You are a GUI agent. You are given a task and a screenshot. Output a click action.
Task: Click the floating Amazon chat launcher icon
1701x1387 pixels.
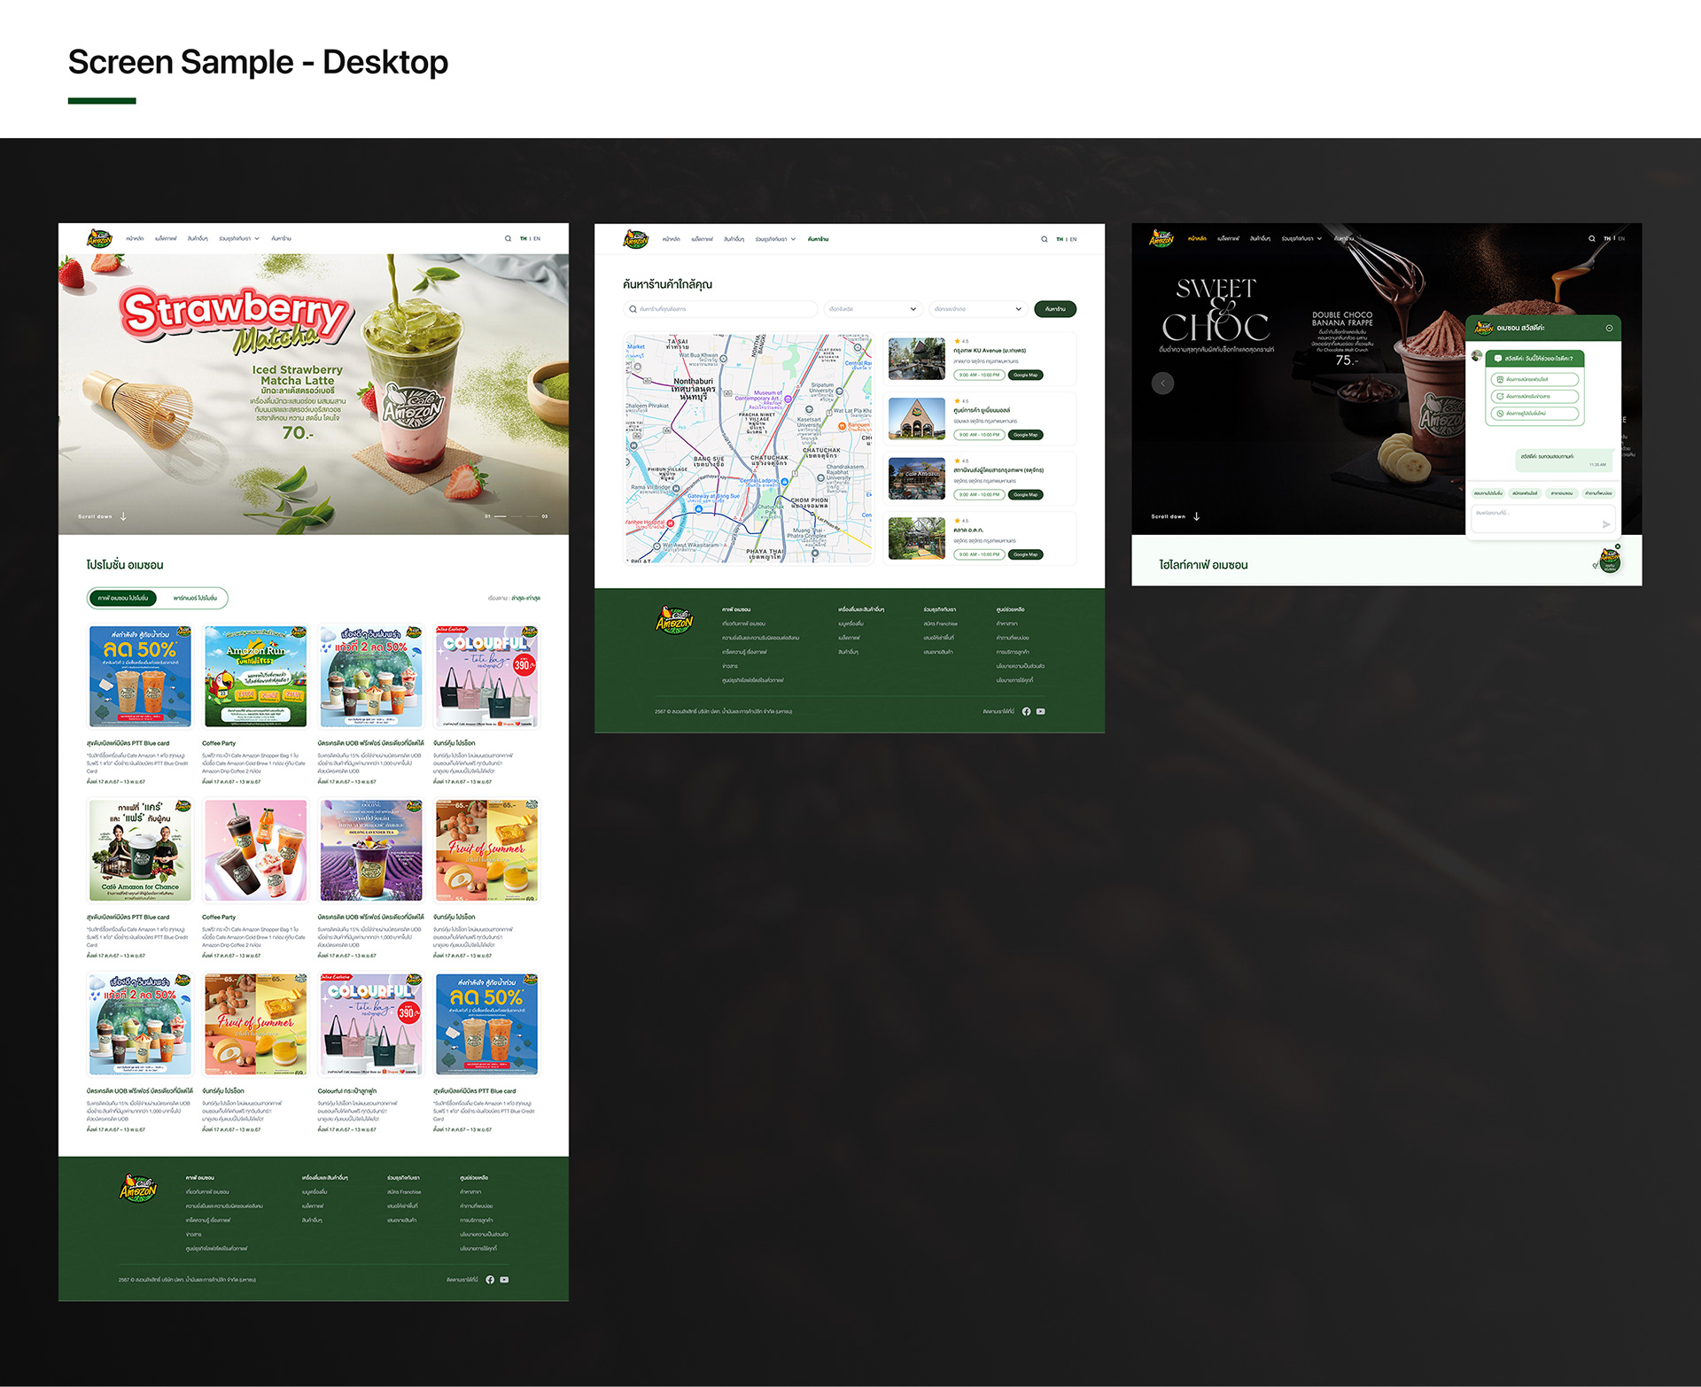1609,561
